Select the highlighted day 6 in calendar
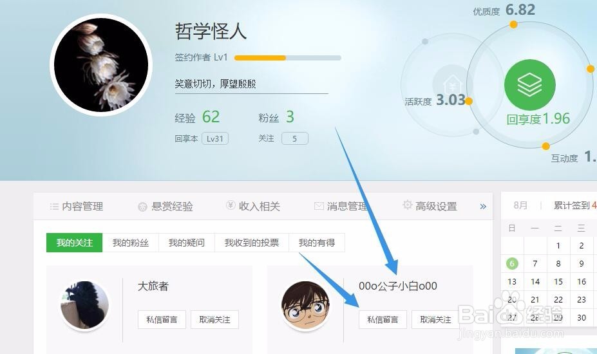 (512, 263)
